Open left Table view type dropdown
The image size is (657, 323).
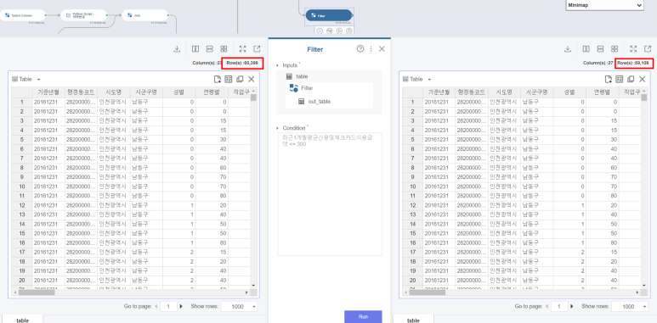click(x=39, y=79)
